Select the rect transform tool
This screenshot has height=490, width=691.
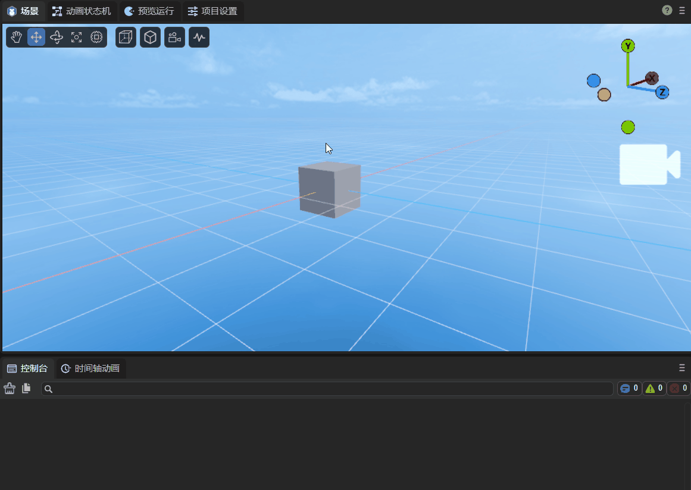[96, 38]
